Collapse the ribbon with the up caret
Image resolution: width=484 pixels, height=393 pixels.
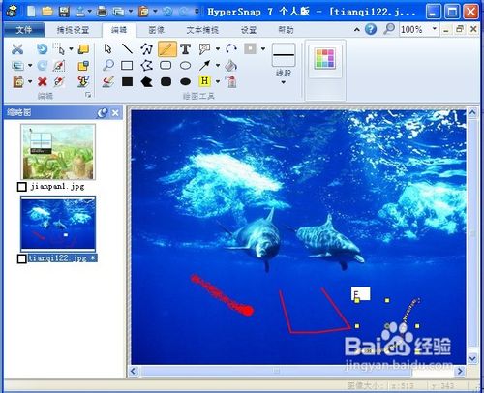[x=357, y=29]
